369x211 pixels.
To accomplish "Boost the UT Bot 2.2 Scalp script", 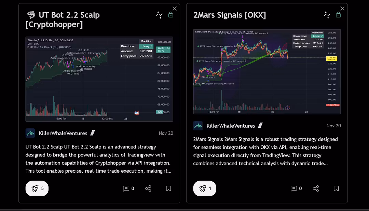I will click(x=37, y=188).
